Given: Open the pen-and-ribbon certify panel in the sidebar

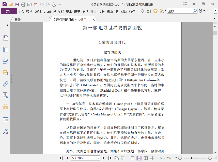Looking at the screenshot, I should (x=6, y=132).
